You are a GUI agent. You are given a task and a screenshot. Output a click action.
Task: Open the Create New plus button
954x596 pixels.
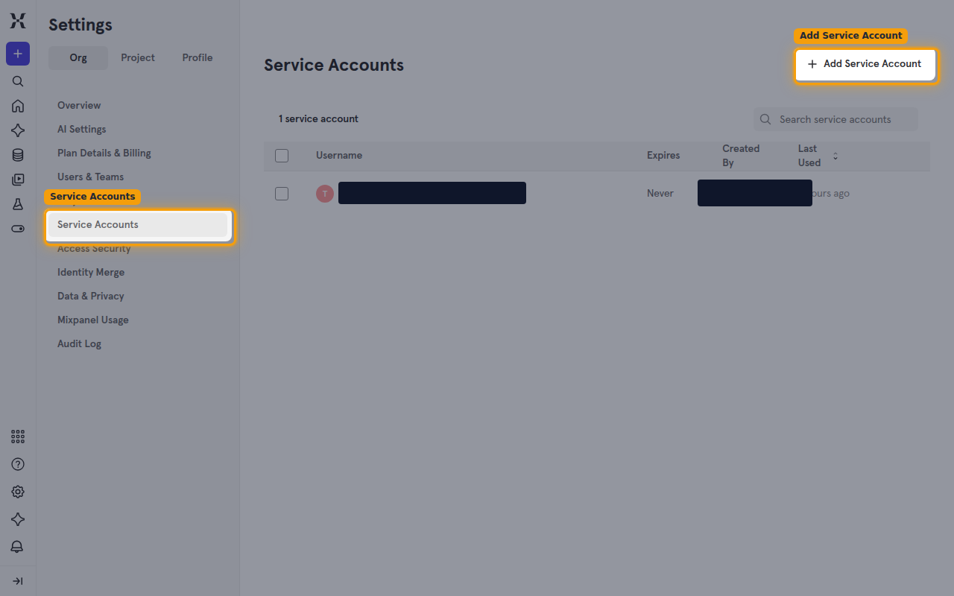point(18,54)
